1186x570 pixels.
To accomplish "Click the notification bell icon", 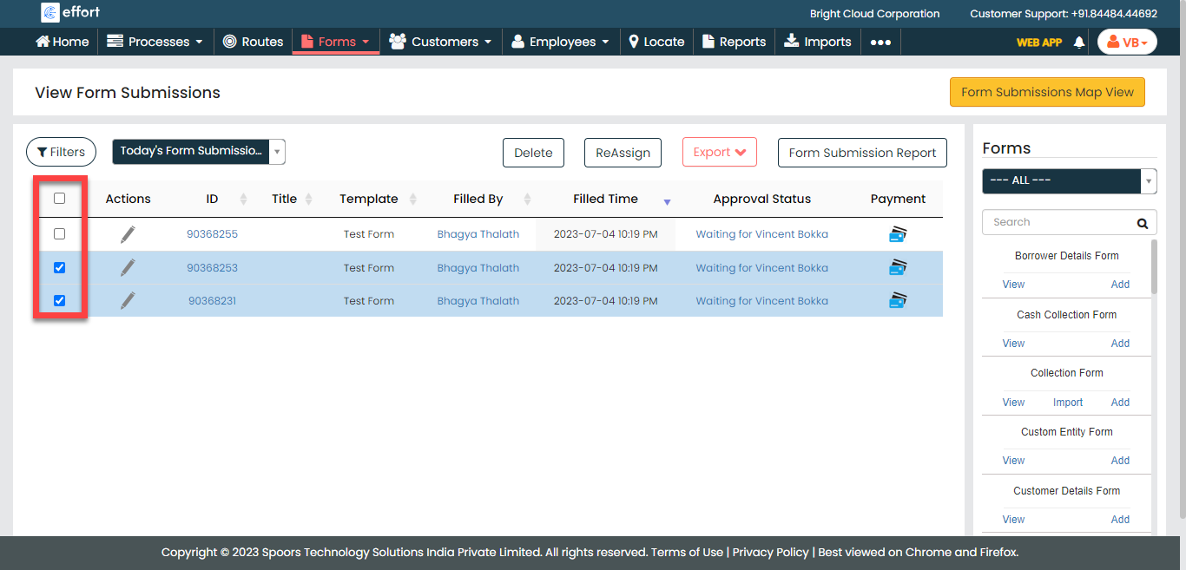I will 1079,42.
